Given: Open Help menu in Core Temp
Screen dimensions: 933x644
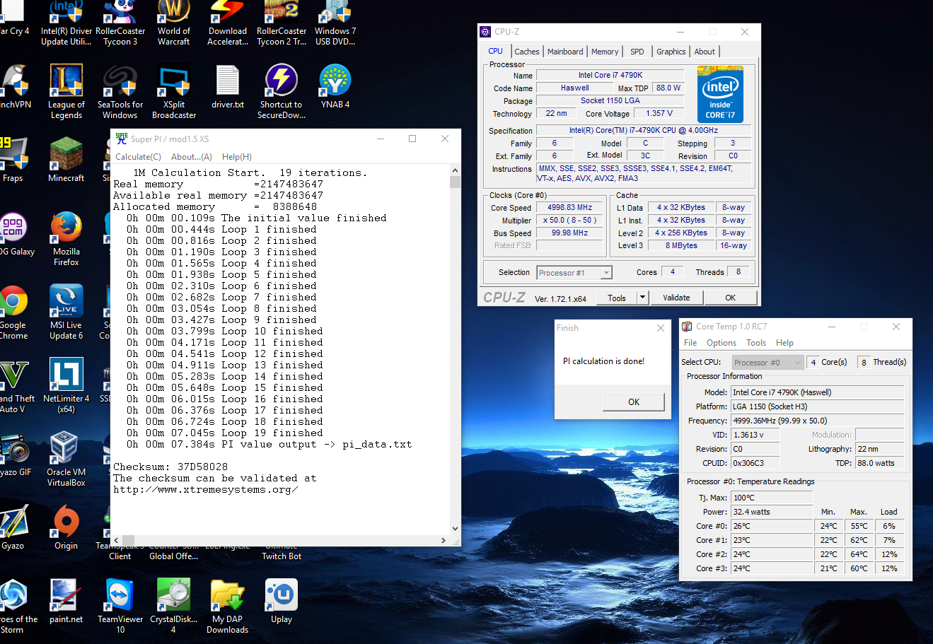Looking at the screenshot, I should [x=784, y=343].
